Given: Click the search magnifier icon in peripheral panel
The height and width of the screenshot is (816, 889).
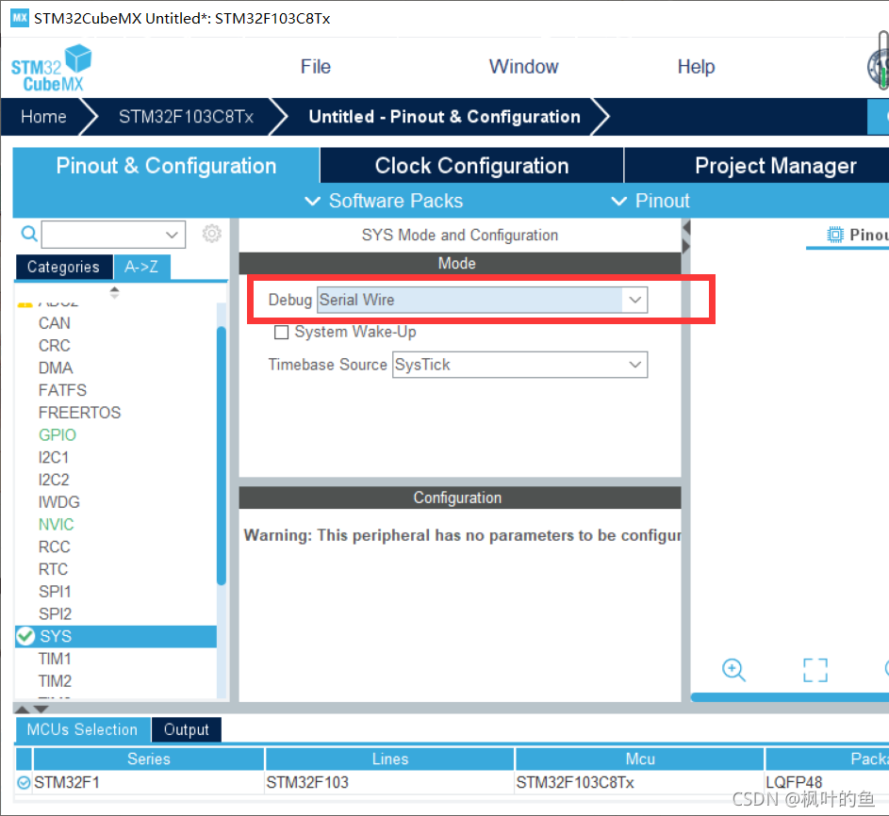Looking at the screenshot, I should 29,234.
